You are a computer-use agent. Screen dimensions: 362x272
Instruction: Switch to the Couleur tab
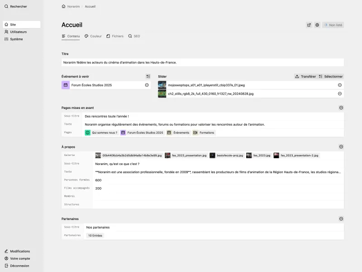(93, 36)
